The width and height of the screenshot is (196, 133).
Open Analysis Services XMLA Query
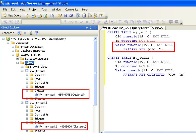[45, 15]
